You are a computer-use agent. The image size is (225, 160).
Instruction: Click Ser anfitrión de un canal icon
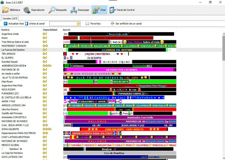click(x=112, y=23)
